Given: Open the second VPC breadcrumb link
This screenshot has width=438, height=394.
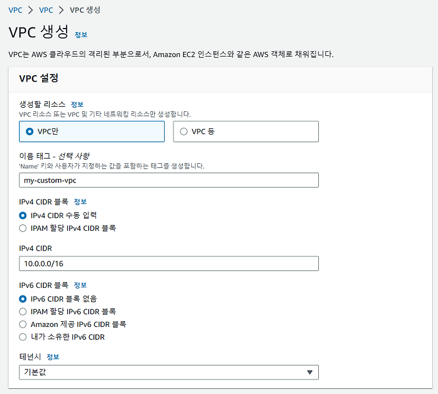Looking at the screenshot, I should click(x=46, y=10).
